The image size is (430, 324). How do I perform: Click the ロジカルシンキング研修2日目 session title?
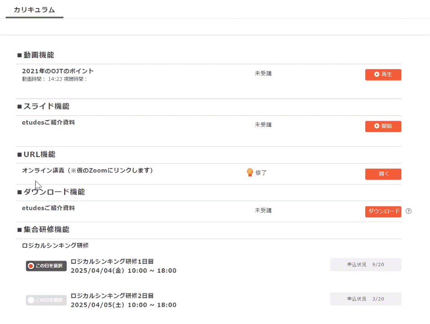pos(112,296)
